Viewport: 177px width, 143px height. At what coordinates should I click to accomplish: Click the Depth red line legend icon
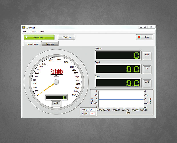93,114
